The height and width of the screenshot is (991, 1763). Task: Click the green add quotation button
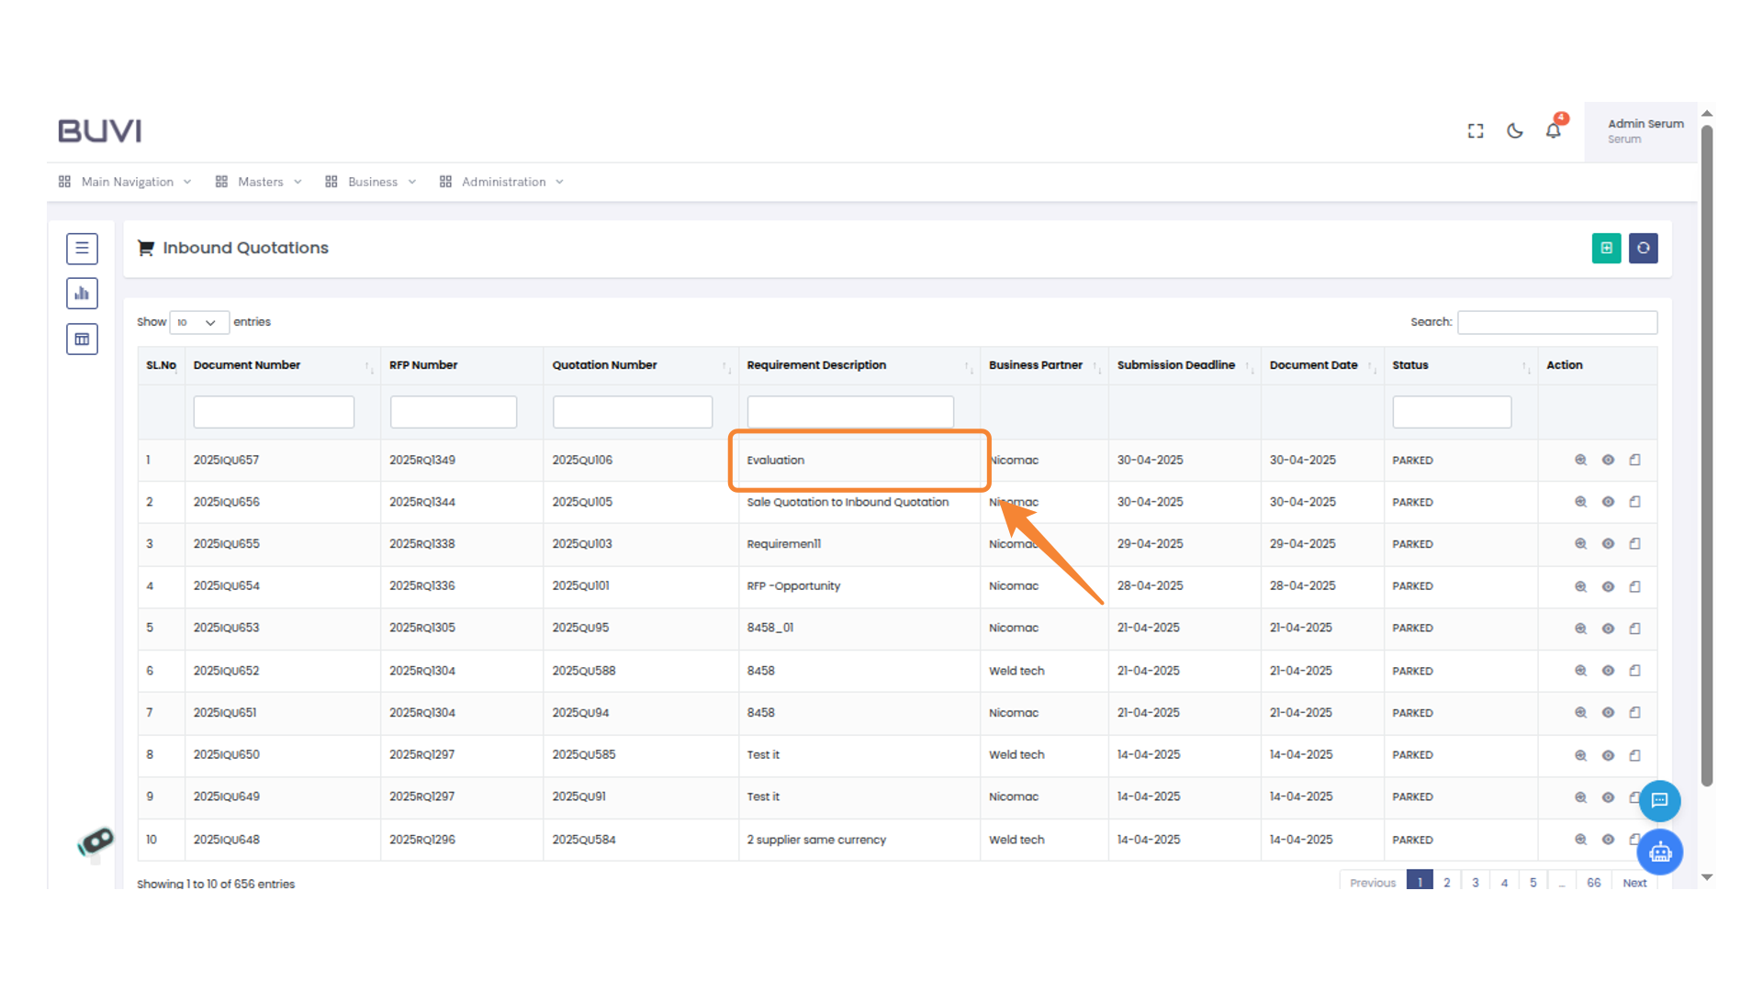pos(1606,248)
